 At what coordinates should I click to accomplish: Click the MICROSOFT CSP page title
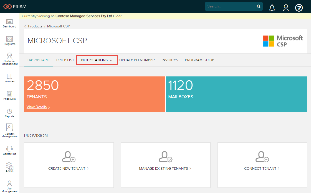[x=57, y=41]
